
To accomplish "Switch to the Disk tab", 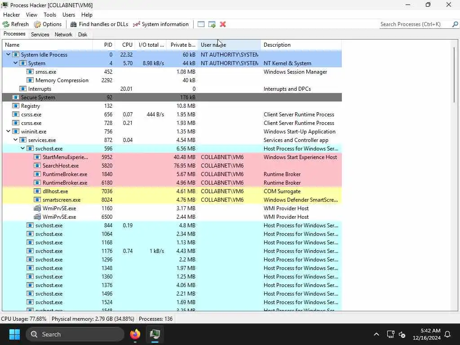I will click(83, 35).
